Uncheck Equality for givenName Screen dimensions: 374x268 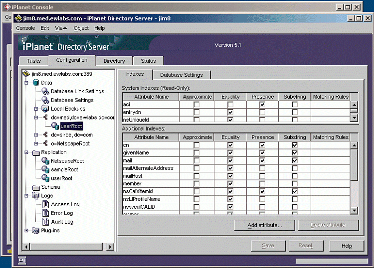pyautogui.click(x=230, y=153)
